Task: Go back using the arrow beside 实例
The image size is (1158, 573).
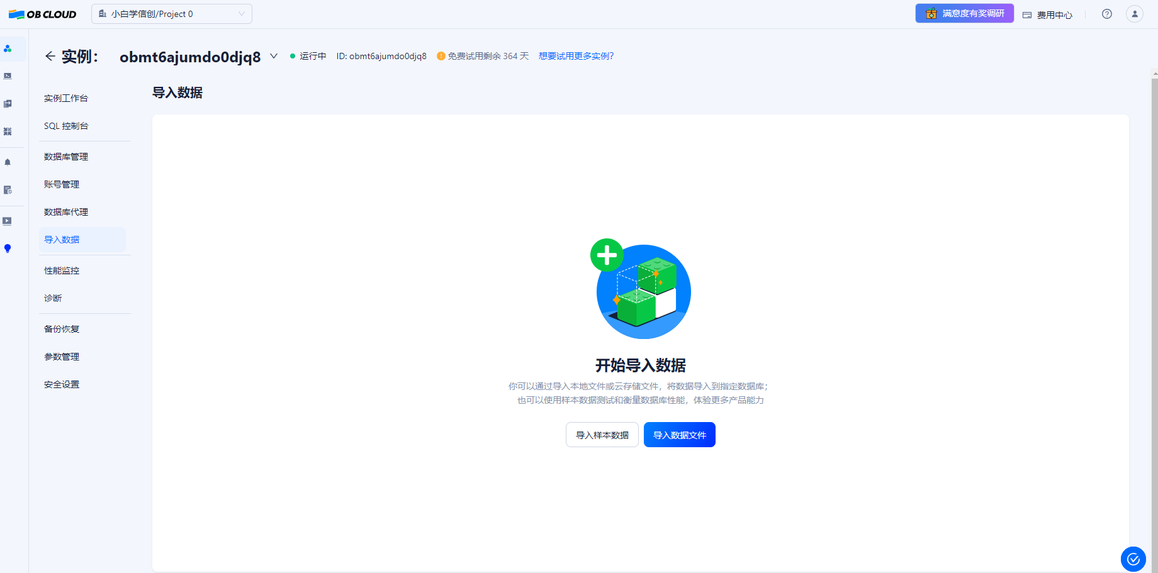Action: point(50,56)
